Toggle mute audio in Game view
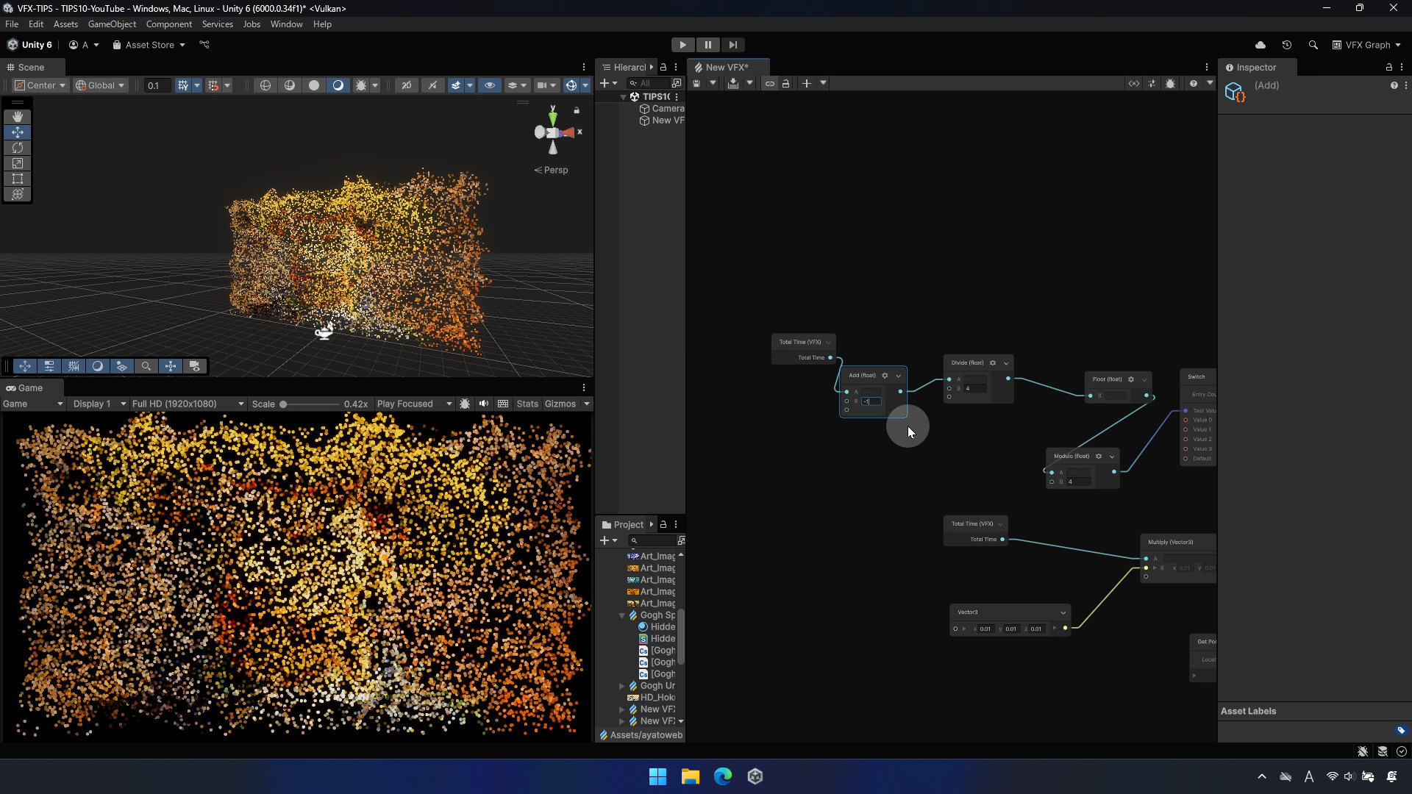1412x794 pixels. pyautogui.click(x=483, y=404)
